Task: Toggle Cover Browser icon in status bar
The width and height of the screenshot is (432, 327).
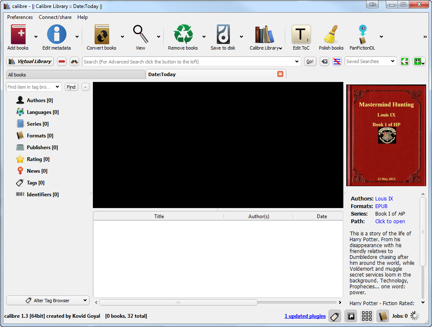Action: tap(351, 316)
